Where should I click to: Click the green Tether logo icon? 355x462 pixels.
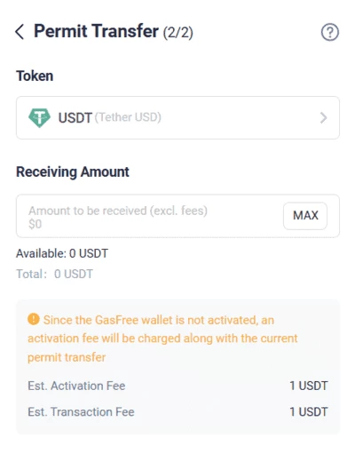pos(39,117)
